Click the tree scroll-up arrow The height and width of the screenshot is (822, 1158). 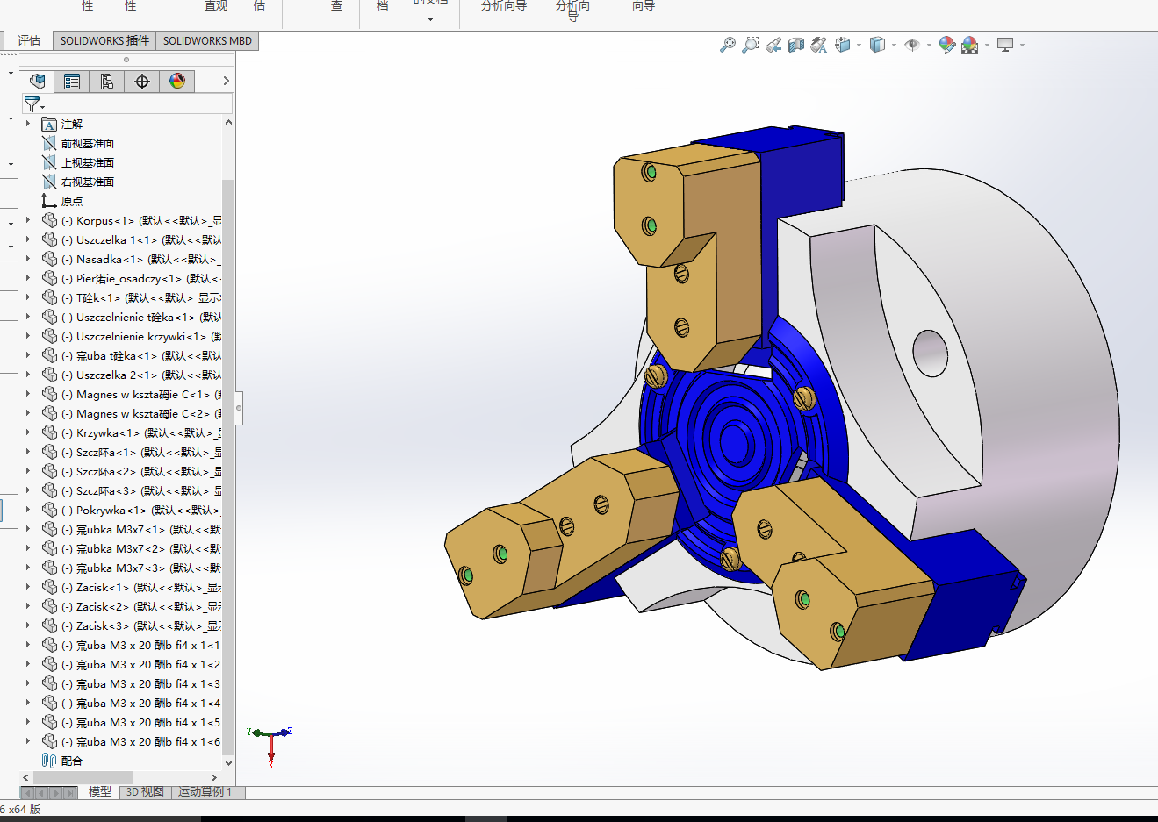tap(228, 123)
